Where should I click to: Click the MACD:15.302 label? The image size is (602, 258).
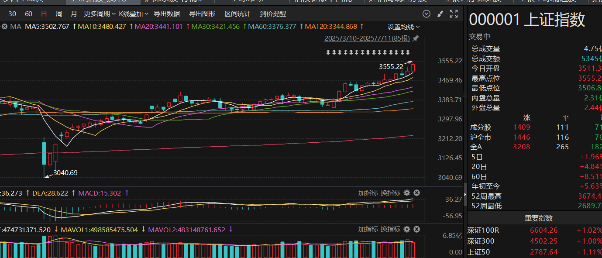(x=100, y=193)
